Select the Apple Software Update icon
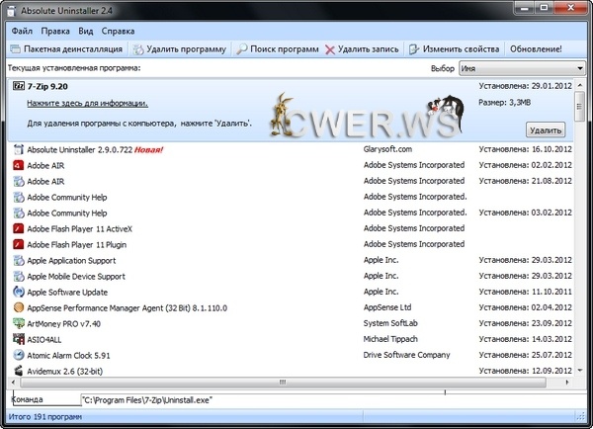This screenshot has height=429, width=593. pyautogui.click(x=18, y=292)
